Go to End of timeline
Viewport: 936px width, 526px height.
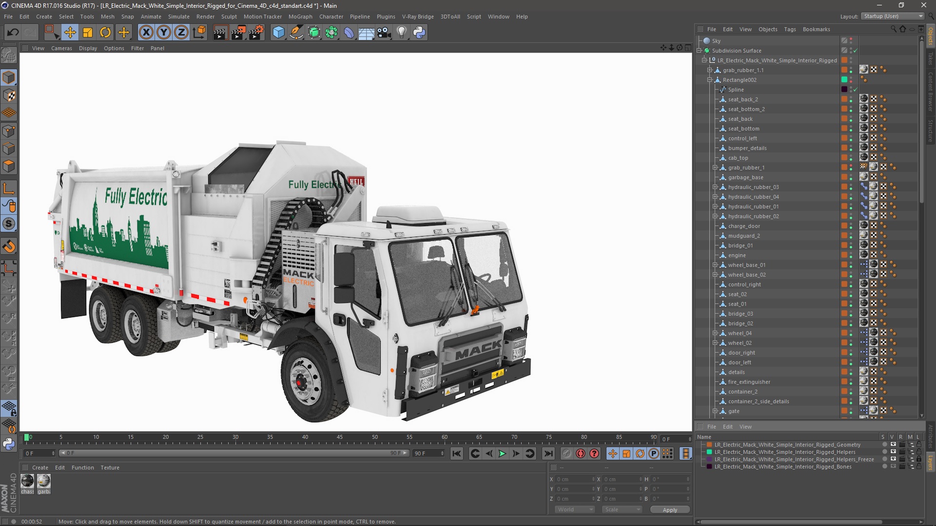[548, 454]
